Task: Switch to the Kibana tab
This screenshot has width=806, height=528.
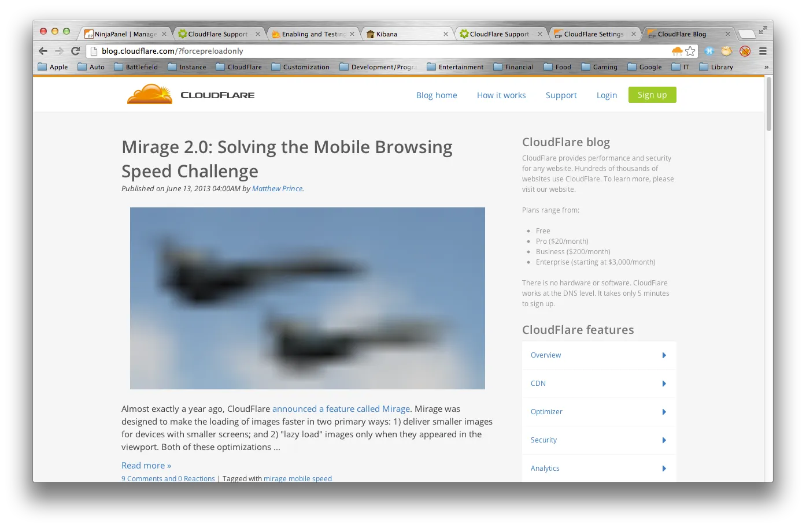Action: pyautogui.click(x=405, y=34)
